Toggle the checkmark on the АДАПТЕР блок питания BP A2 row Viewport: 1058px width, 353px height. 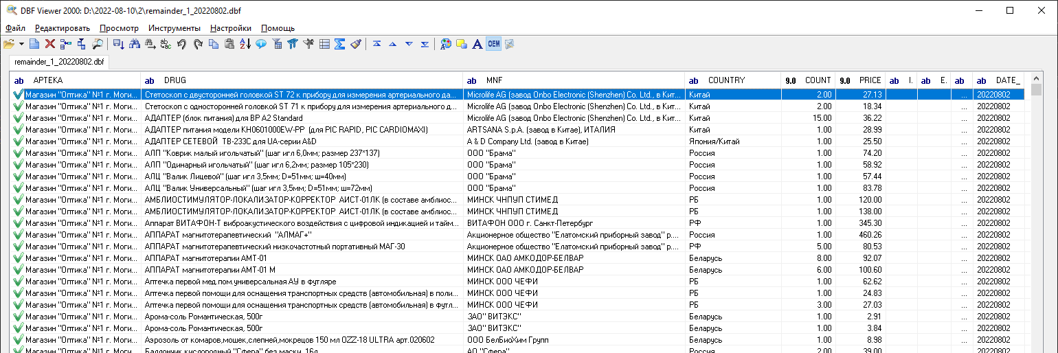18,117
